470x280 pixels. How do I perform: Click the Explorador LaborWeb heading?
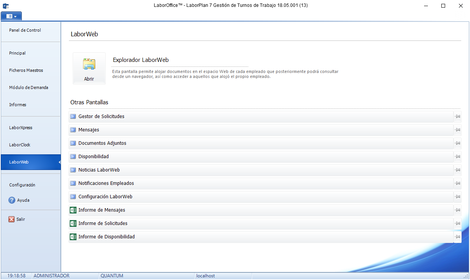141,60
